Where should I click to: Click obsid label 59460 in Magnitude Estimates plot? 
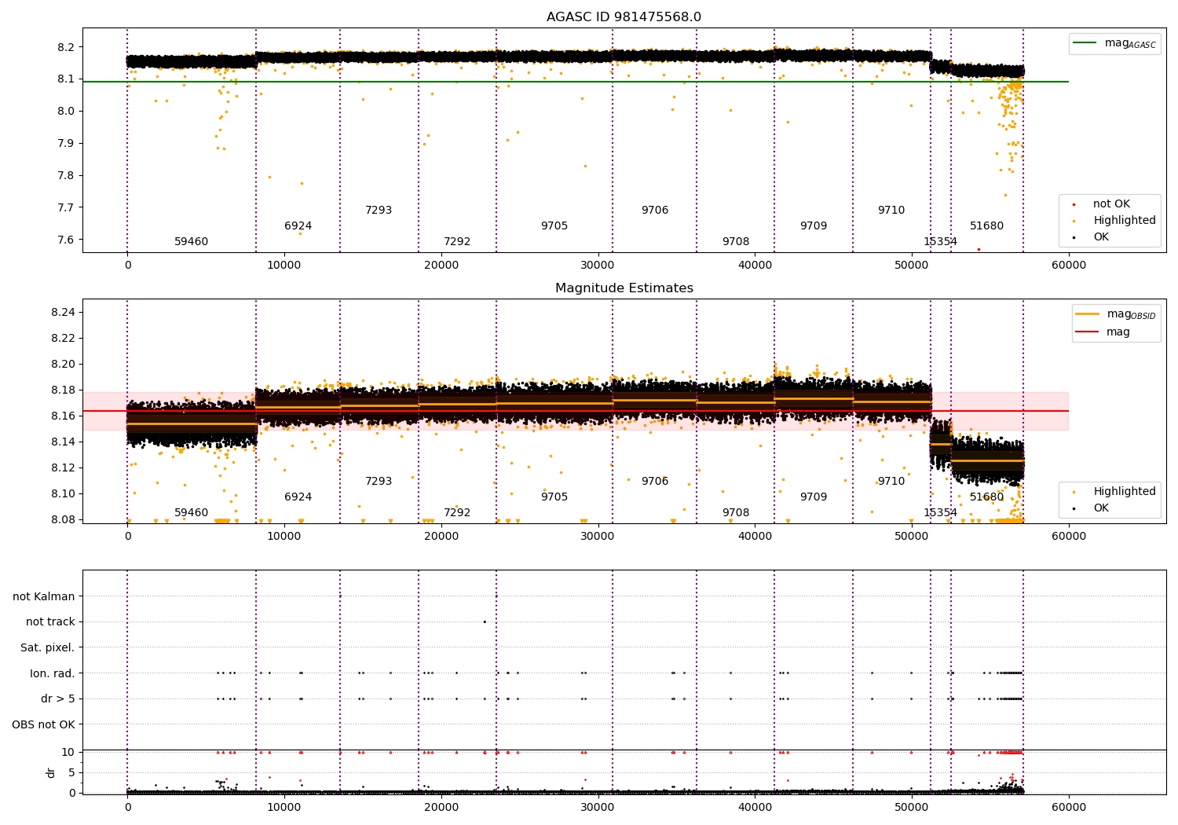tap(192, 513)
